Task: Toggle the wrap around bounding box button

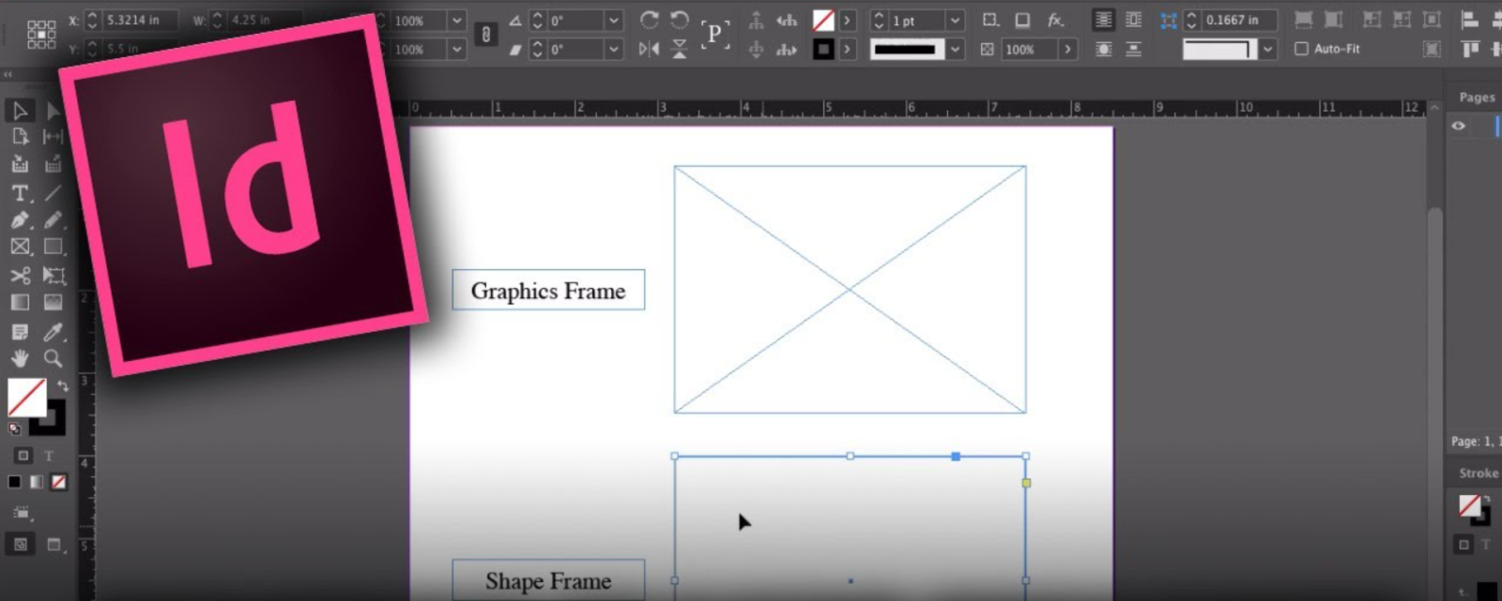Action: point(1134,20)
